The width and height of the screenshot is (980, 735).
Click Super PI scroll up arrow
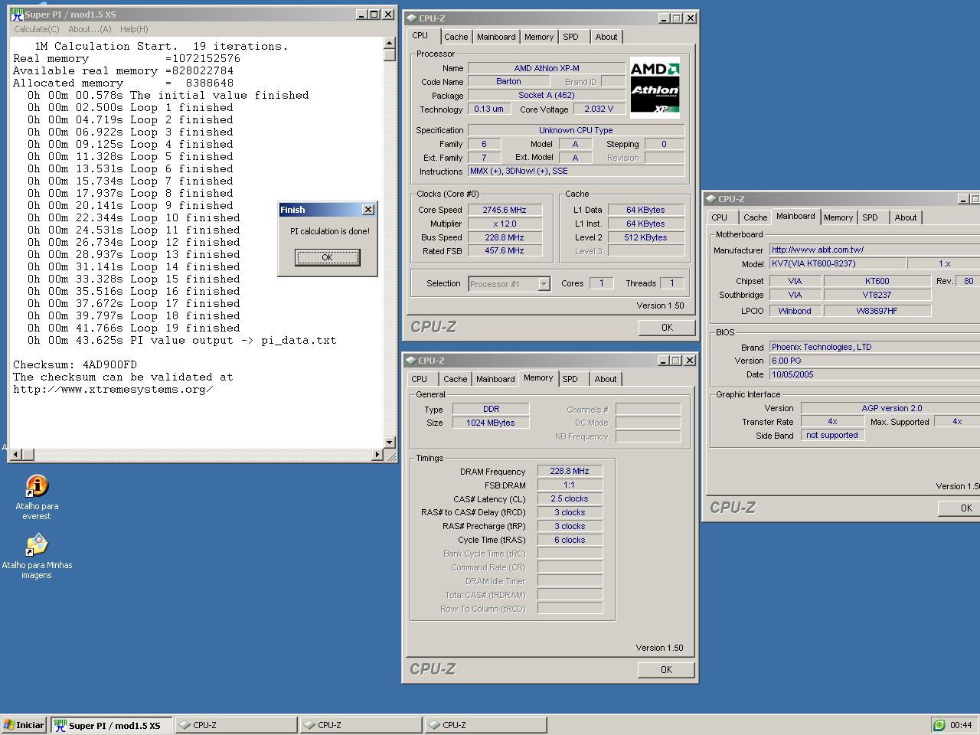coord(389,43)
